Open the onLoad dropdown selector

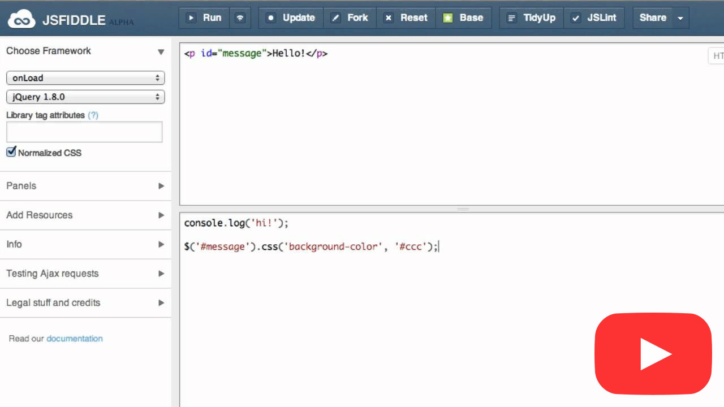85,78
